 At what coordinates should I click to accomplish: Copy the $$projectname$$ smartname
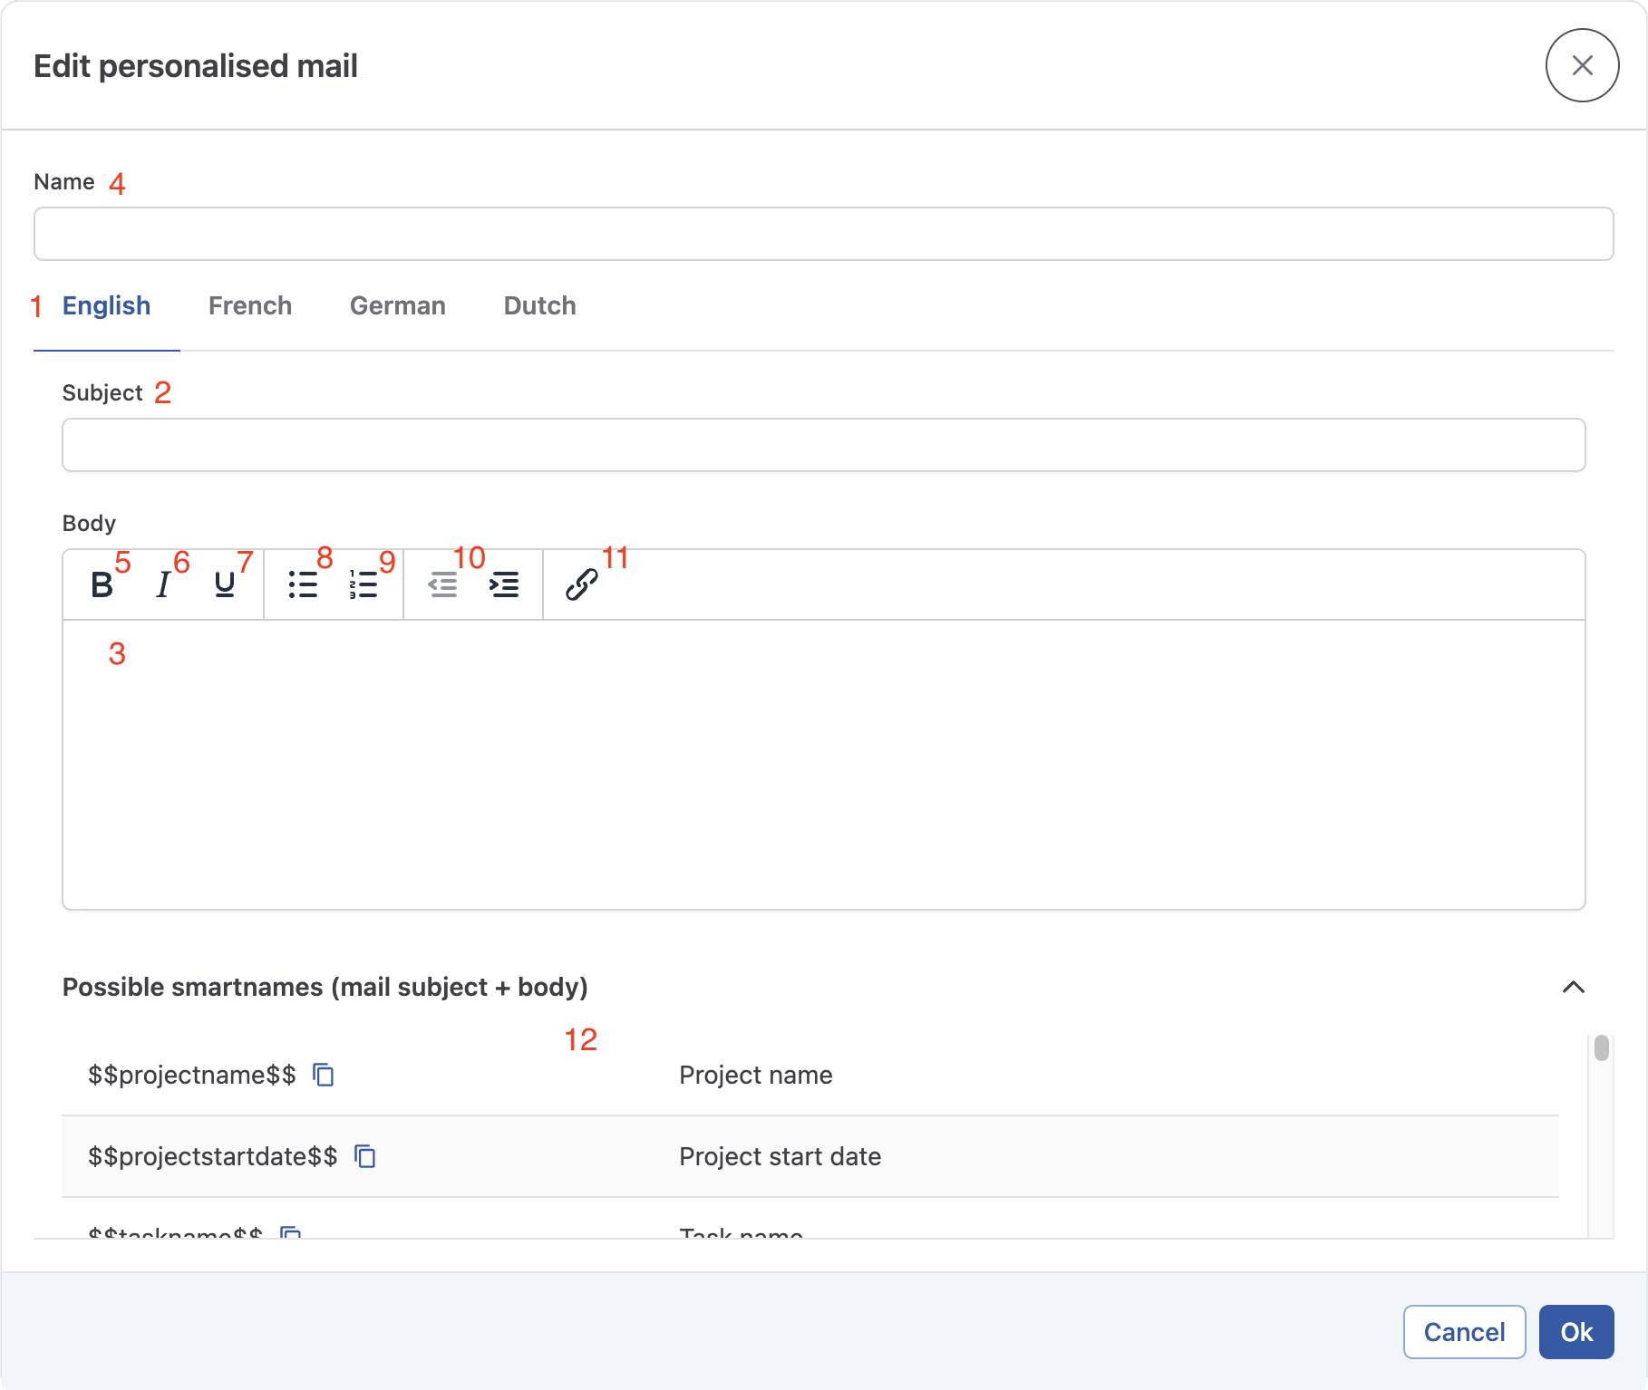pos(323,1075)
